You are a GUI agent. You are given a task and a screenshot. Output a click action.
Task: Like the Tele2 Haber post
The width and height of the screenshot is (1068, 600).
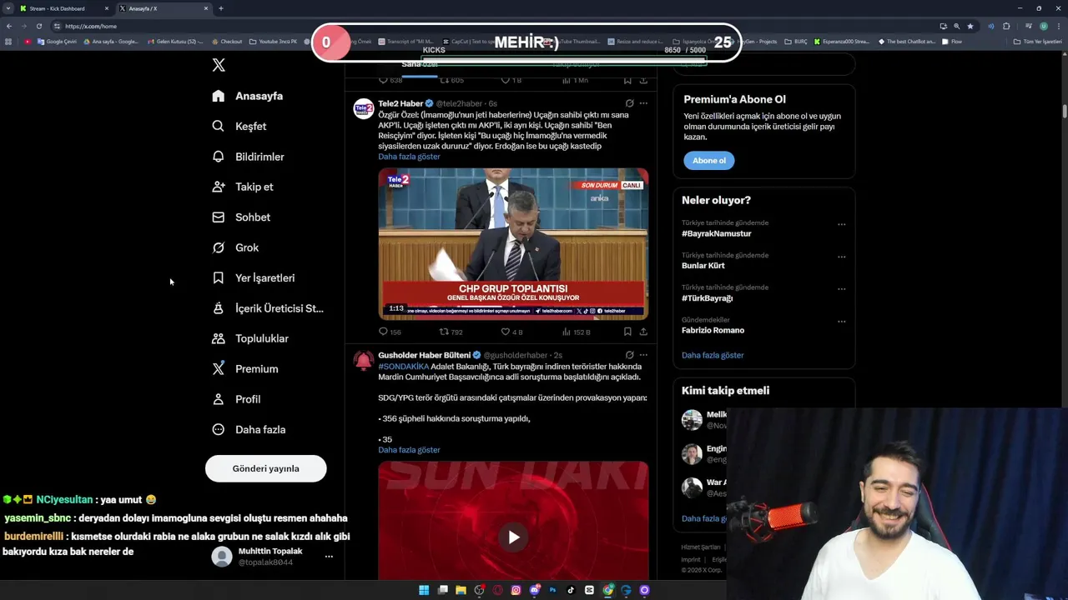click(511, 332)
